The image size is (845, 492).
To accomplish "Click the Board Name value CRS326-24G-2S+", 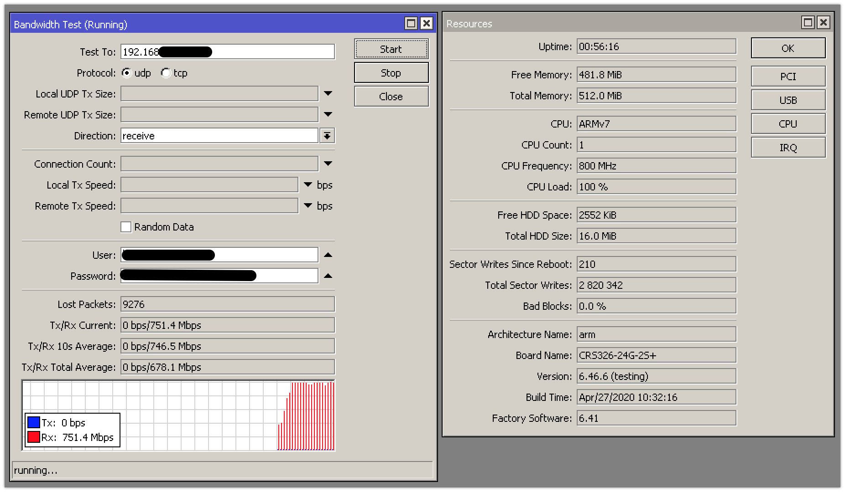I will coord(657,355).
